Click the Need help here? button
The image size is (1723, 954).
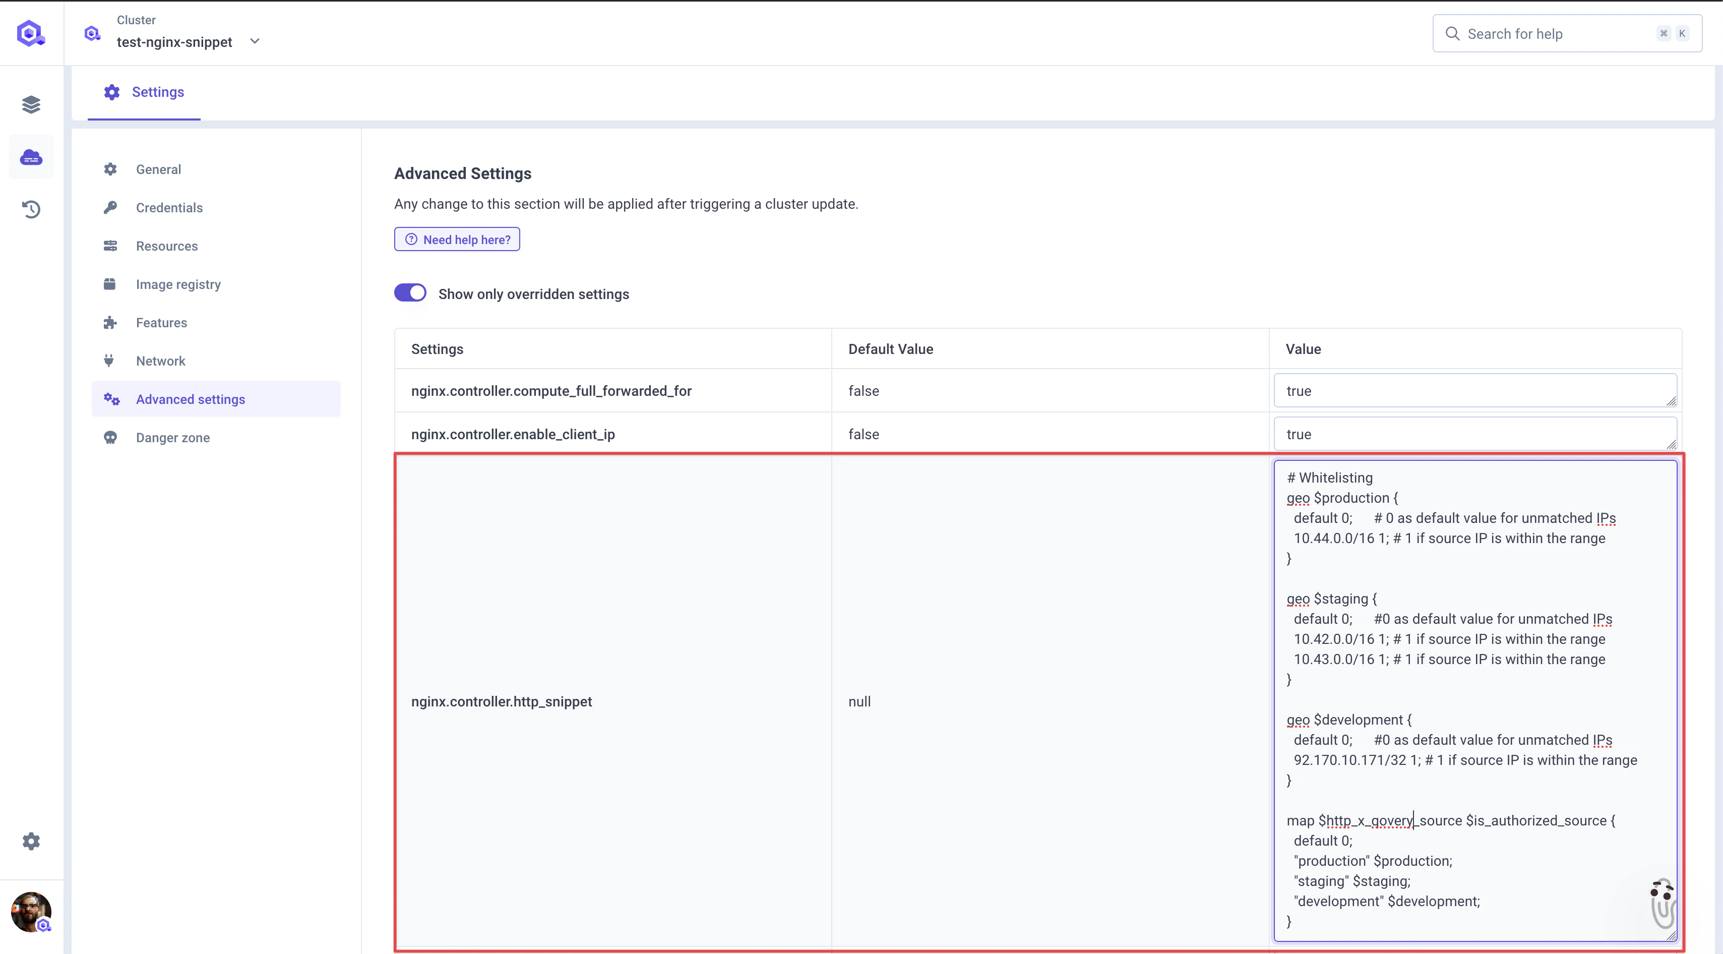[457, 239]
